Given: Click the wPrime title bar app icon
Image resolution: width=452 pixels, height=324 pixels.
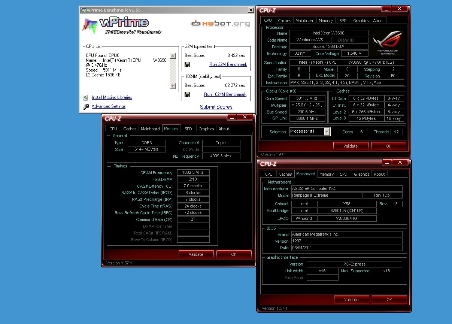Looking at the screenshot, I should [84, 10].
